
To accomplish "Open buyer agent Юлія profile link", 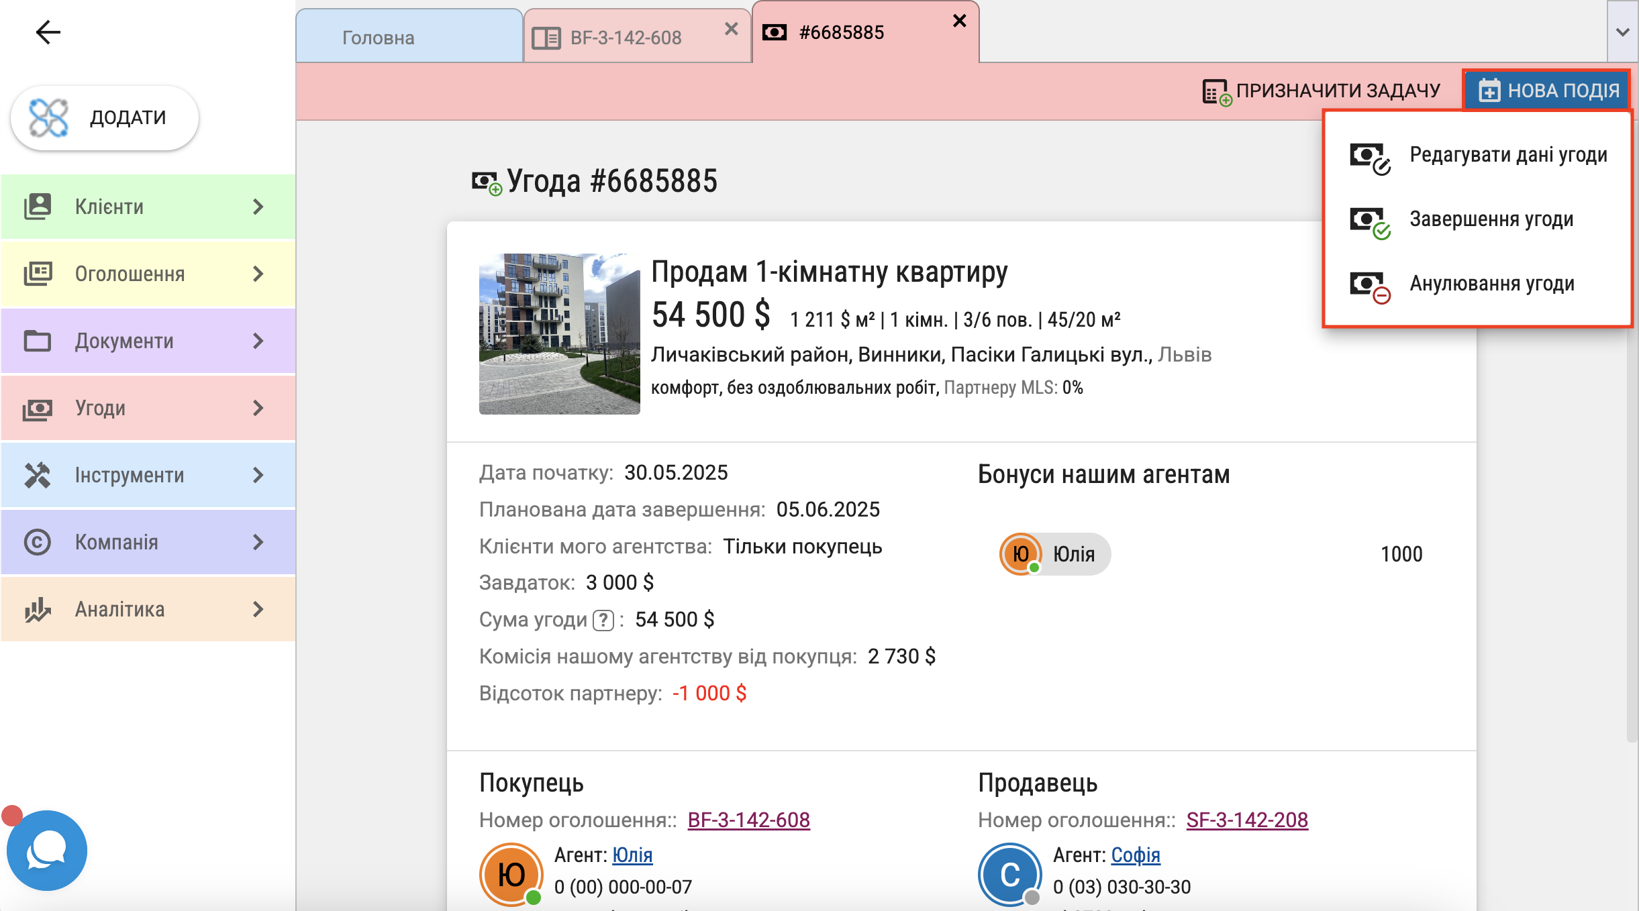I will pyautogui.click(x=632, y=855).
